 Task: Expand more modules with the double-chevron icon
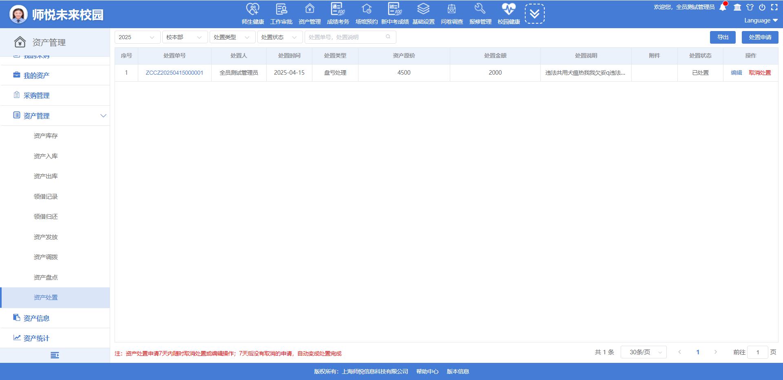coord(535,14)
